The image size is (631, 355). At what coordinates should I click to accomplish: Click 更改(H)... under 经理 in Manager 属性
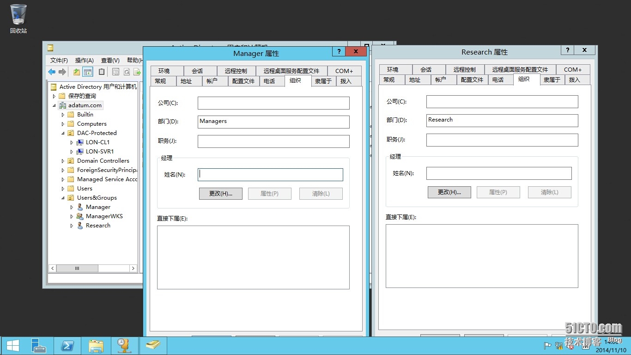(220, 193)
